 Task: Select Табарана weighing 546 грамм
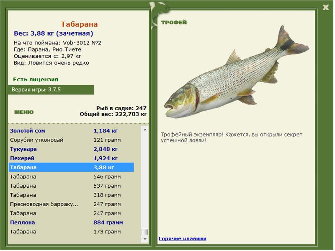click(71, 177)
